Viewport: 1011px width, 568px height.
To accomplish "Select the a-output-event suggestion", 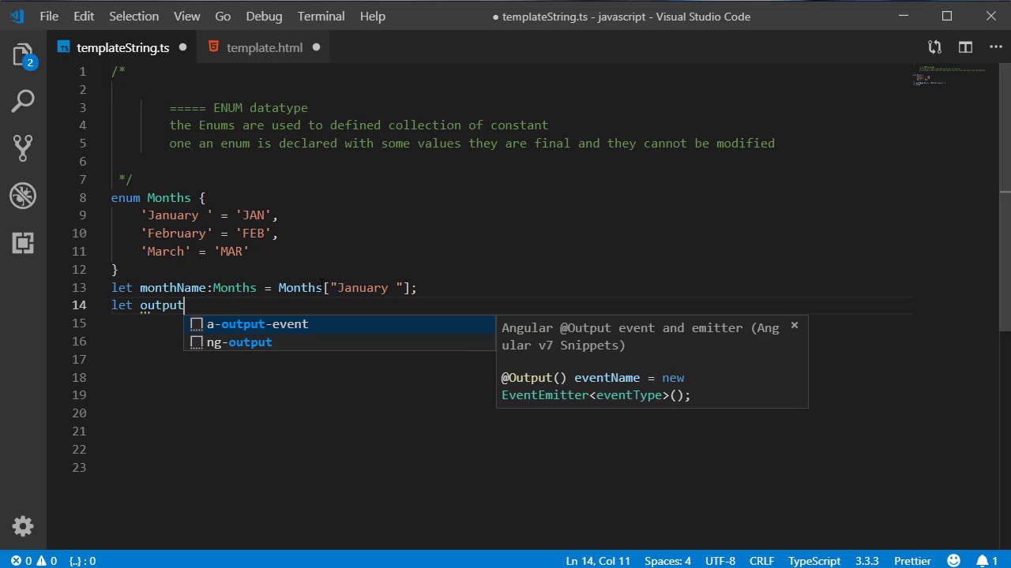I will coord(339,324).
